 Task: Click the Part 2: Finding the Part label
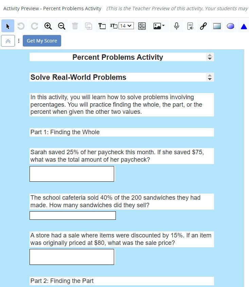62,281
